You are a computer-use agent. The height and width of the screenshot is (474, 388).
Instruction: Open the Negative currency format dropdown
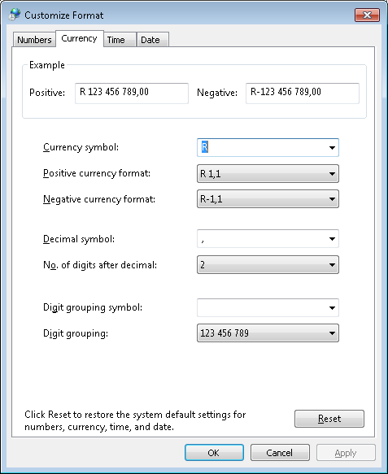coord(268,199)
